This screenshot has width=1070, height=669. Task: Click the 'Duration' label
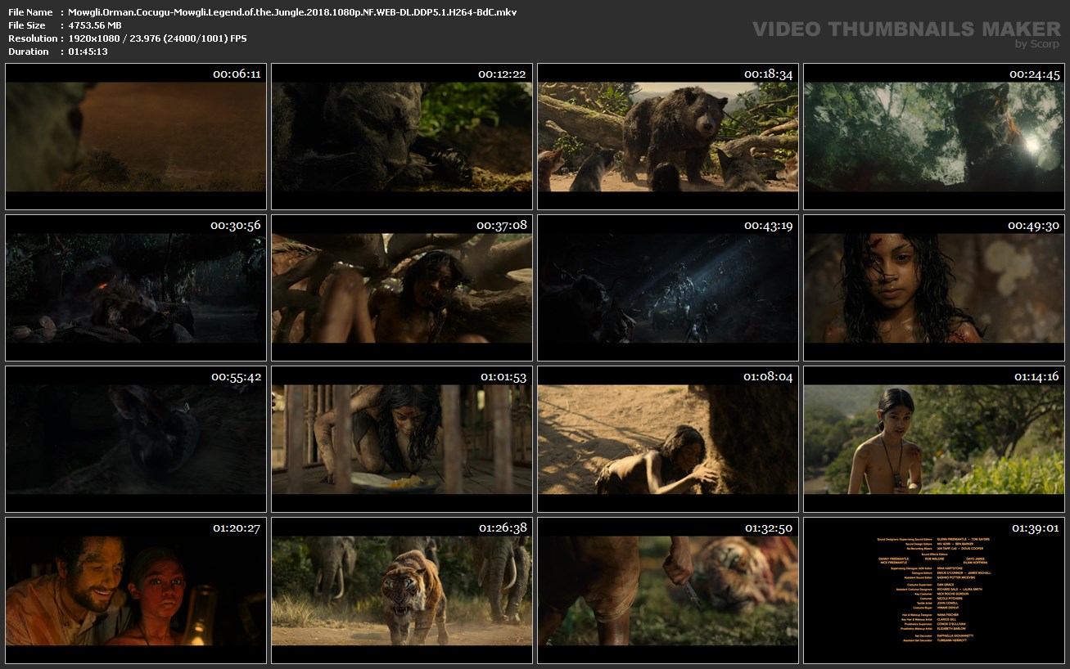29,52
